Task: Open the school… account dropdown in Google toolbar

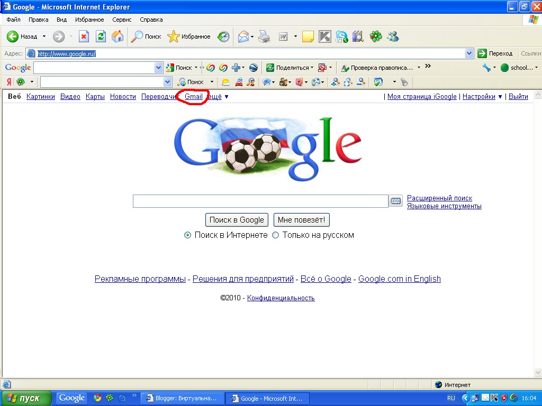Action: tap(536, 68)
